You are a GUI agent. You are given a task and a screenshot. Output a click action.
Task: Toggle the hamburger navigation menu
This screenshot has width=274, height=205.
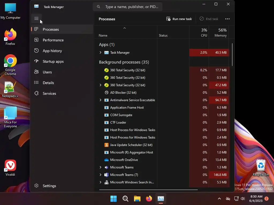point(36,18)
